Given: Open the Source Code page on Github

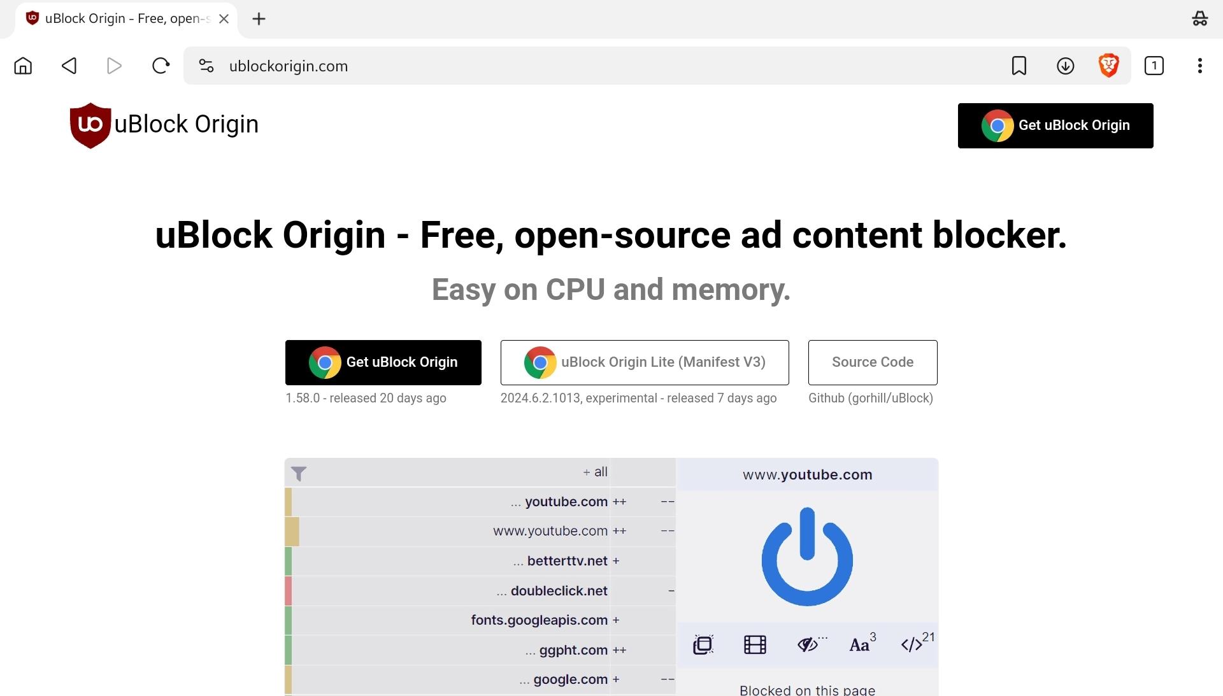Looking at the screenshot, I should 872,362.
